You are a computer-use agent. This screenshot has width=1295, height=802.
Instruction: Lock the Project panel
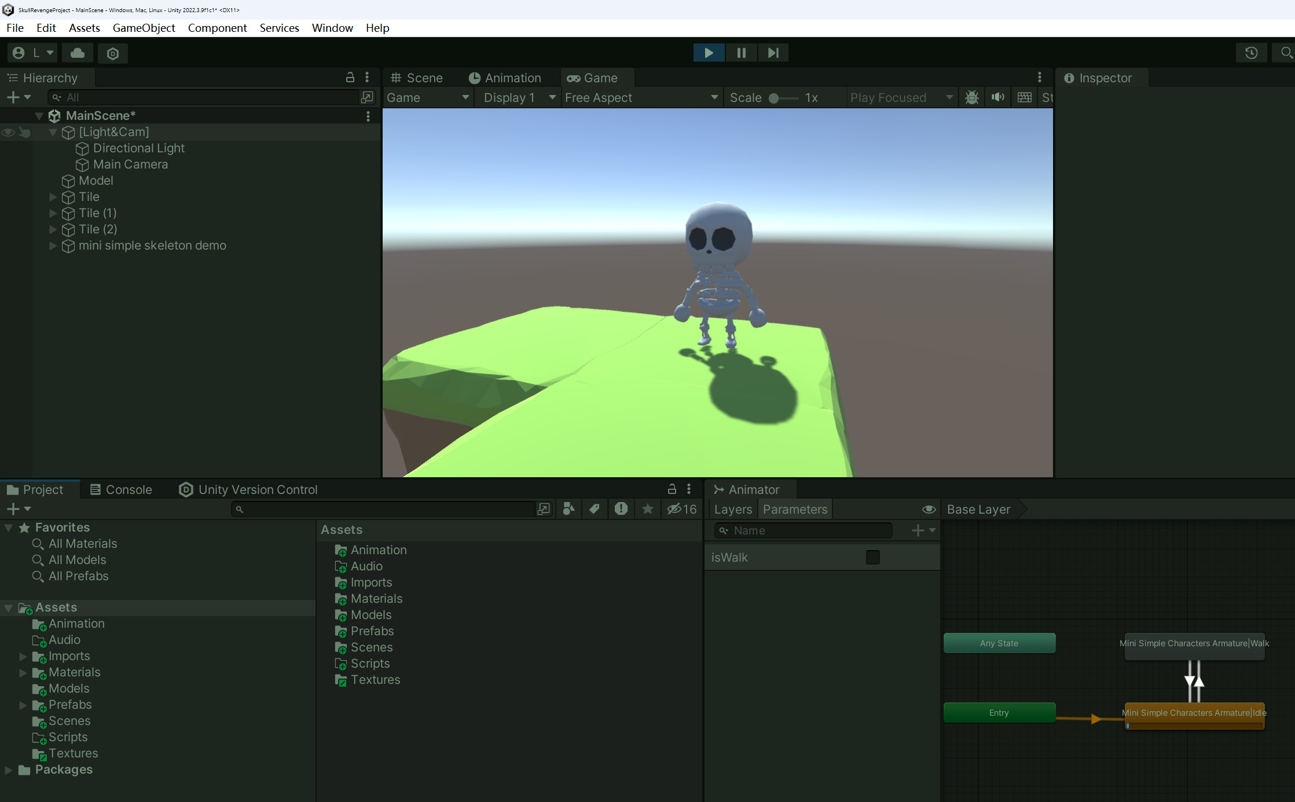(x=672, y=489)
